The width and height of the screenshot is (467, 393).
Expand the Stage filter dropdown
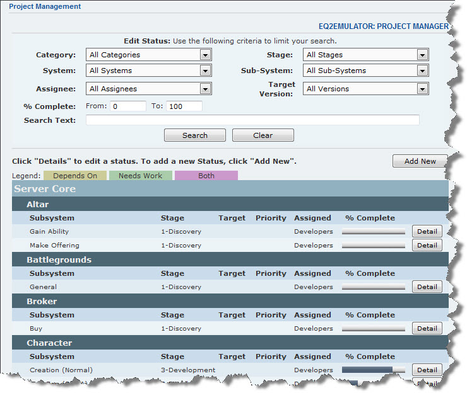(365, 55)
